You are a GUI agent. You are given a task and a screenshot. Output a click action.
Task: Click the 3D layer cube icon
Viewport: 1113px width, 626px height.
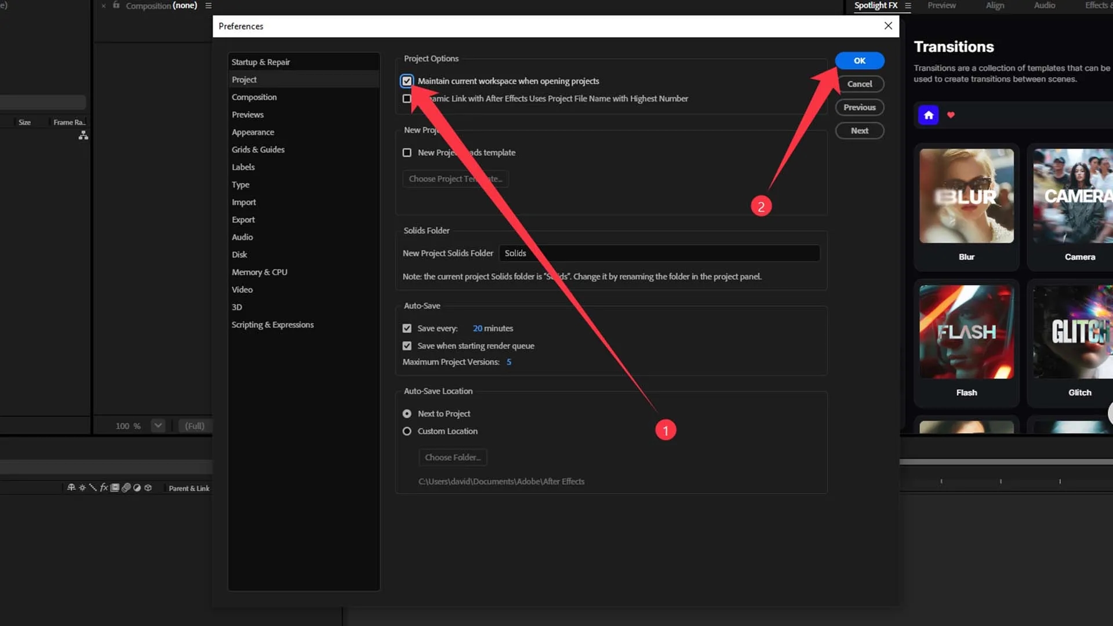[x=148, y=488]
